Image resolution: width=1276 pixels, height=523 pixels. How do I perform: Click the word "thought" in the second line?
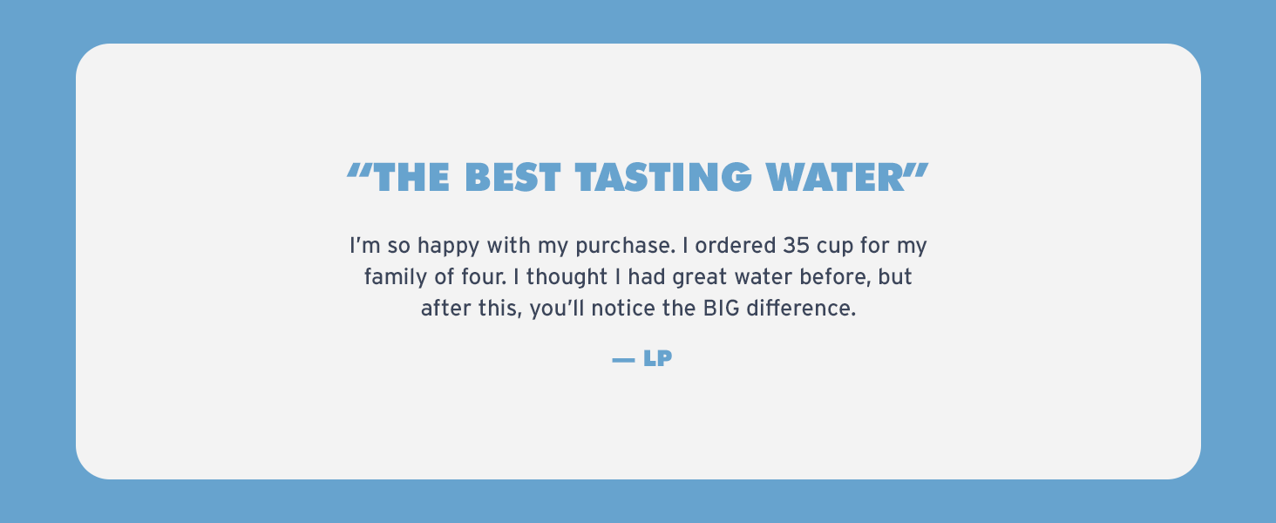point(567,278)
